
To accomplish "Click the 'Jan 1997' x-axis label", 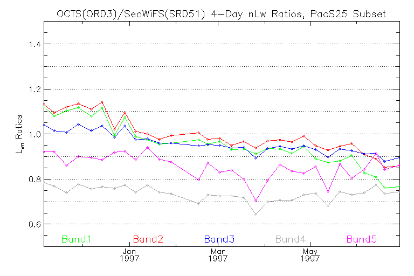I will [129, 255].
